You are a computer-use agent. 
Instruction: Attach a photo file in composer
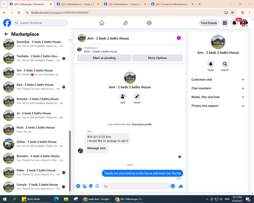[84, 186]
